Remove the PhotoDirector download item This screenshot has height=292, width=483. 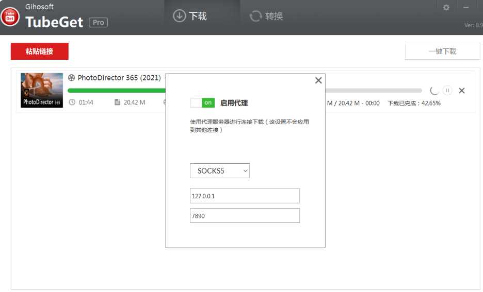pos(462,90)
